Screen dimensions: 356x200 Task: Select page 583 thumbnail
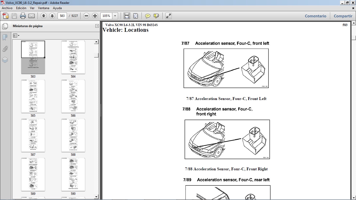[x=33, y=57]
